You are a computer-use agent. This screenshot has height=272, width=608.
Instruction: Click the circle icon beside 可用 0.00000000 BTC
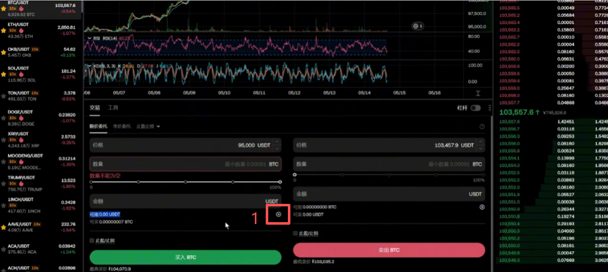pyautogui.click(x=482, y=207)
